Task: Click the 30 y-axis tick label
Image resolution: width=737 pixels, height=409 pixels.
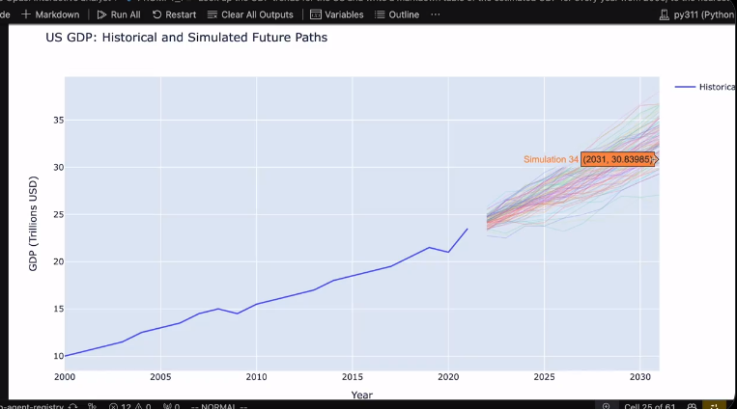Action: pos(58,167)
